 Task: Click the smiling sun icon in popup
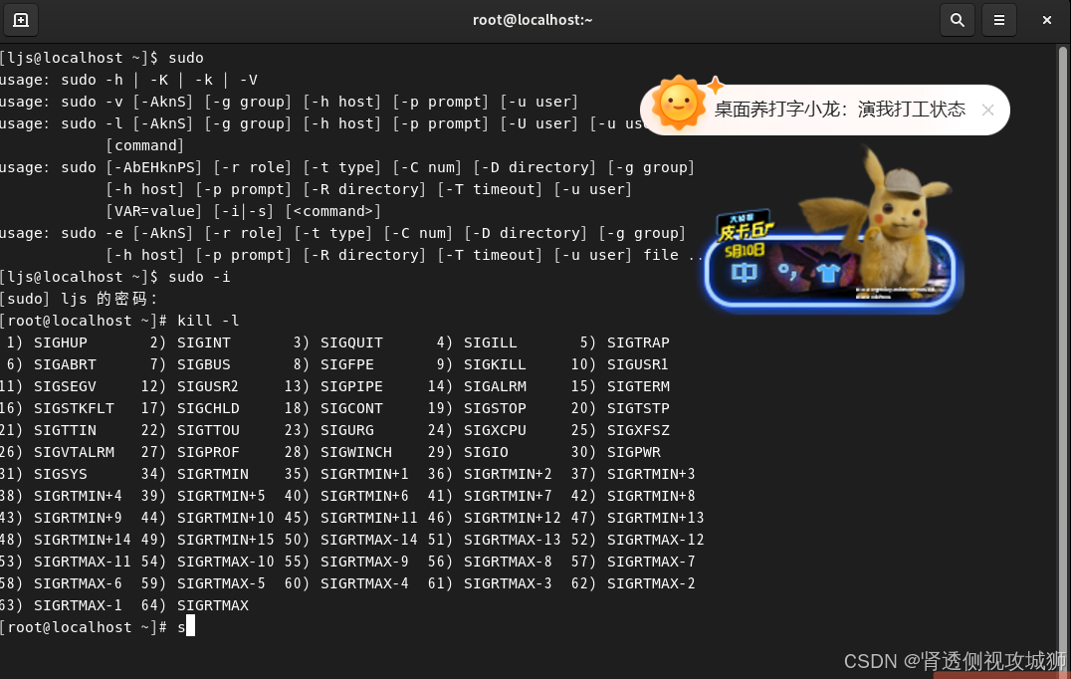pyautogui.click(x=678, y=104)
